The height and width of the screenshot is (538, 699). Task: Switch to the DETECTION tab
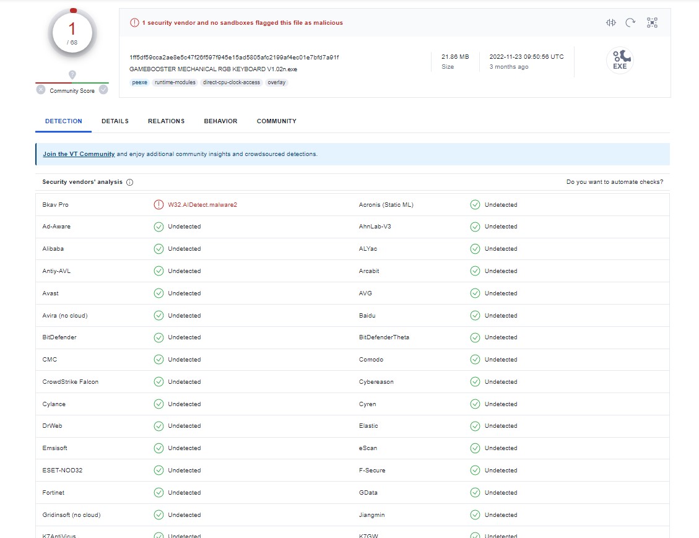click(x=63, y=121)
